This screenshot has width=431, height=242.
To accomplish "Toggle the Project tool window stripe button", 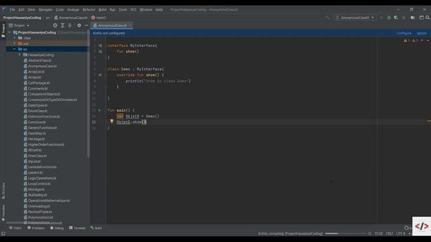I will 3,30.
